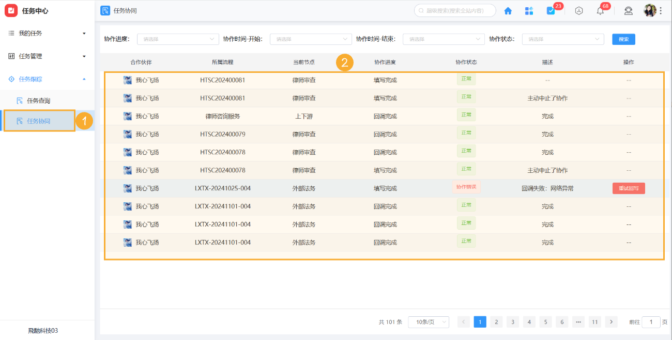Viewport: 672px width, 340px height.
Task: Click the global search input field
Action: [457, 11]
